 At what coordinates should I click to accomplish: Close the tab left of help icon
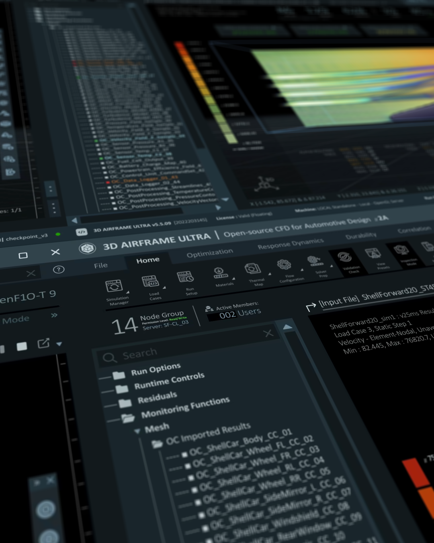pos(31,274)
